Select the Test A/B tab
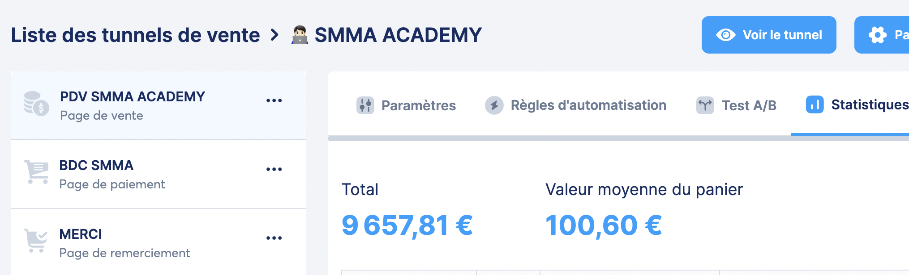The image size is (909, 275). coord(749,105)
